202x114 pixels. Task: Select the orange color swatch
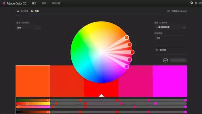(33, 81)
